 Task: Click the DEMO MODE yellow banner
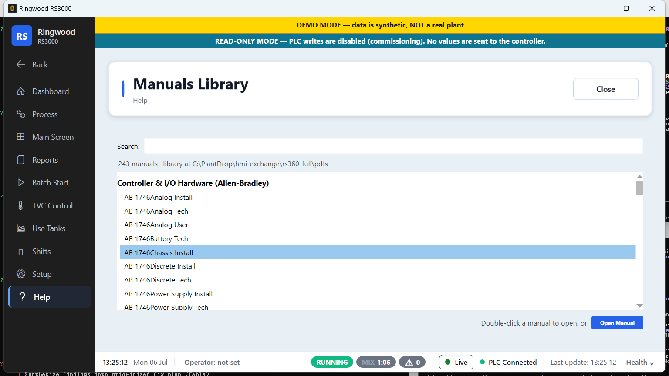tap(380, 25)
